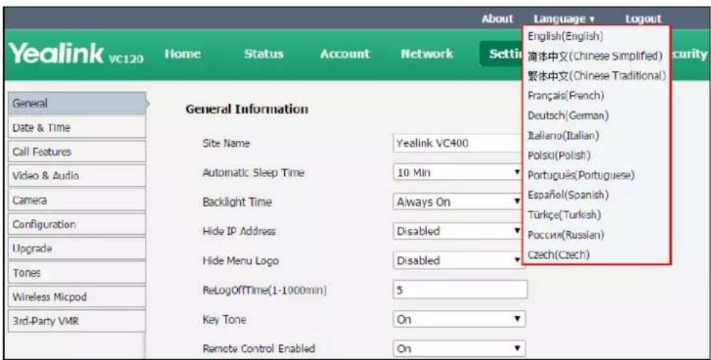Open Date & Time settings
Viewport: 711px width, 360px height.
pyautogui.click(x=77, y=127)
